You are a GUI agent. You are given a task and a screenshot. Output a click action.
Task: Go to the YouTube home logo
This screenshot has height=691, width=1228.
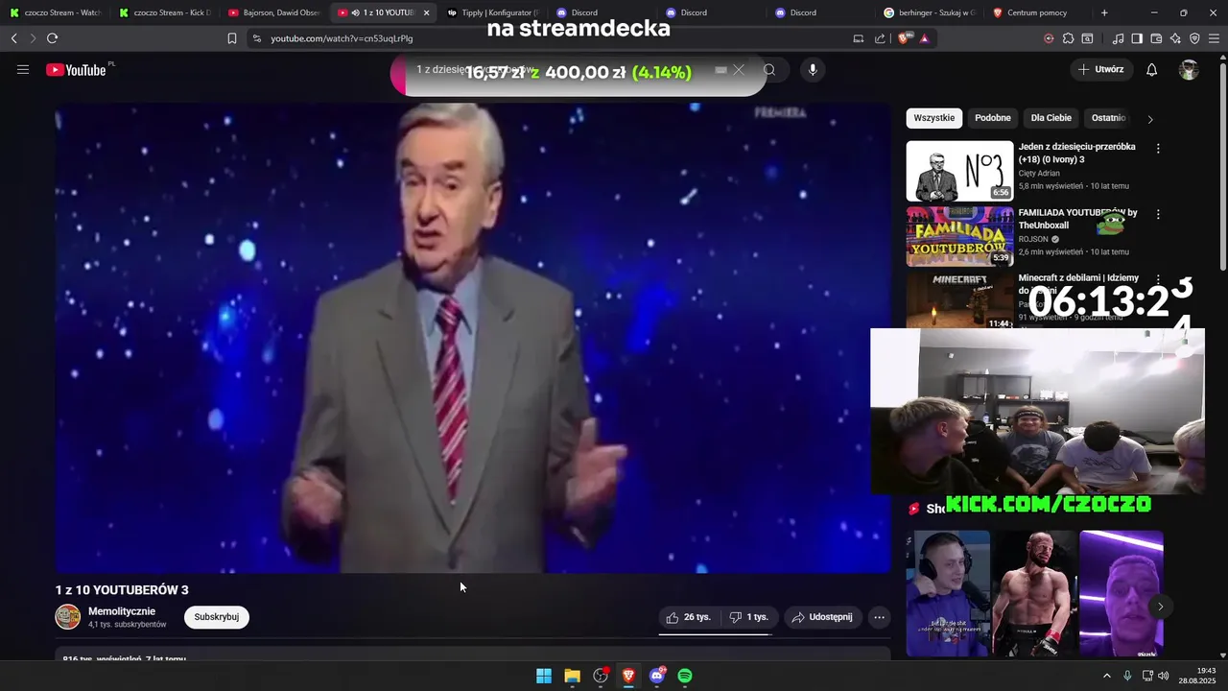point(77,70)
